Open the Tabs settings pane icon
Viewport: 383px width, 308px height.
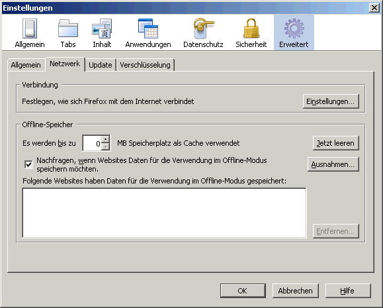(x=68, y=32)
